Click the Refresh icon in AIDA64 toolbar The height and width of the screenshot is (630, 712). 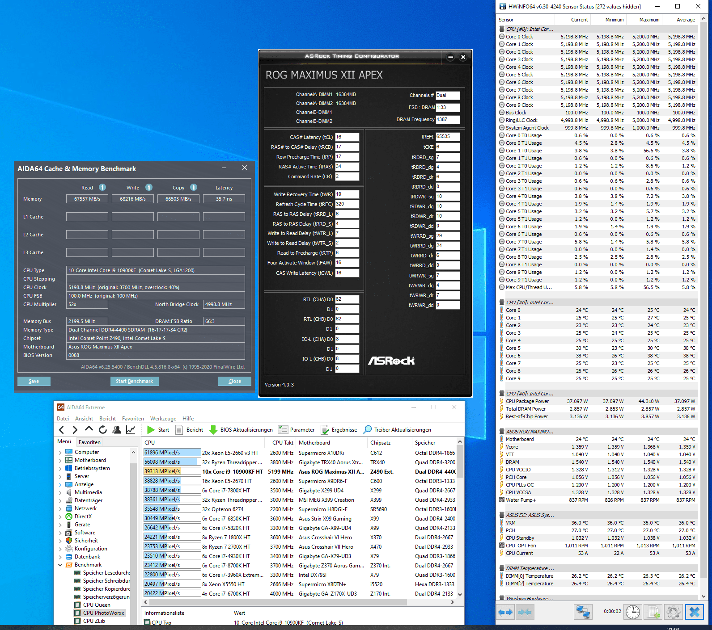pos(103,430)
